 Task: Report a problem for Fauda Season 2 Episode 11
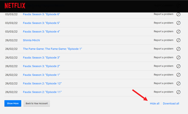[x=164, y=92]
